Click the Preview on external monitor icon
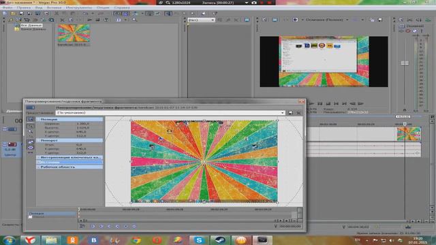 (x=275, y=20)
